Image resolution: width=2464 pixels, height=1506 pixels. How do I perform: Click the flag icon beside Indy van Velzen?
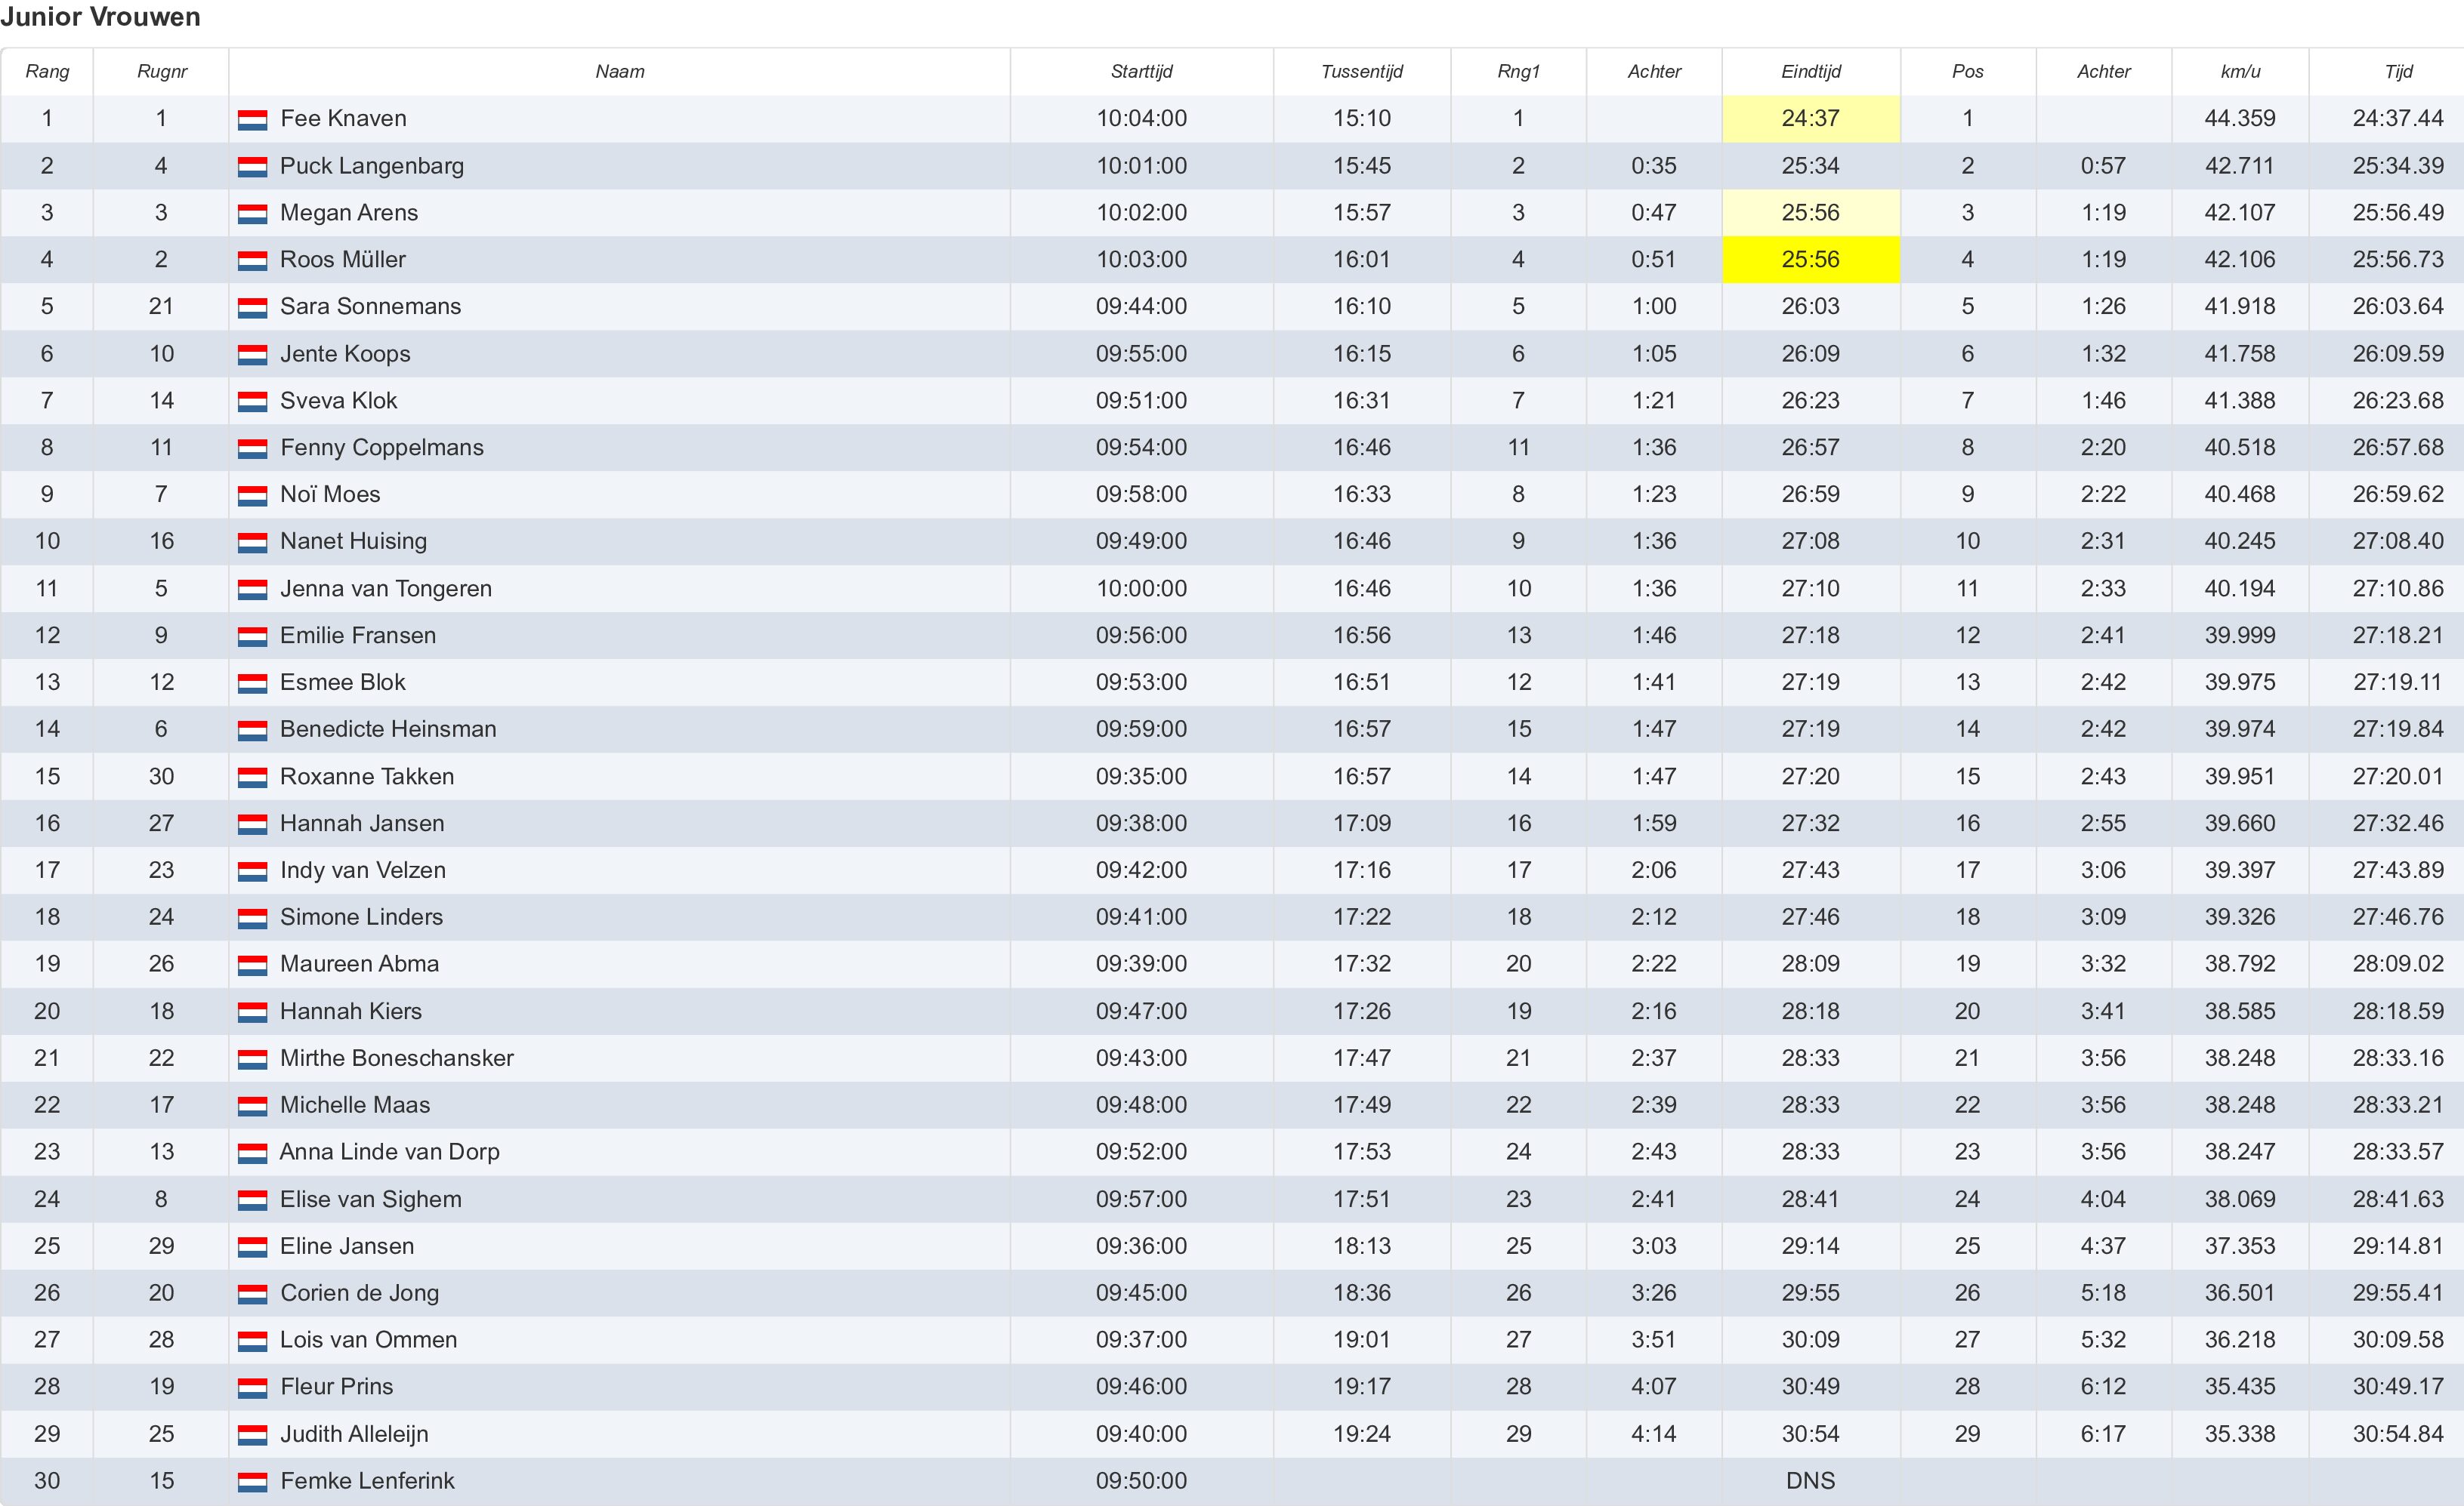point(252,871)
